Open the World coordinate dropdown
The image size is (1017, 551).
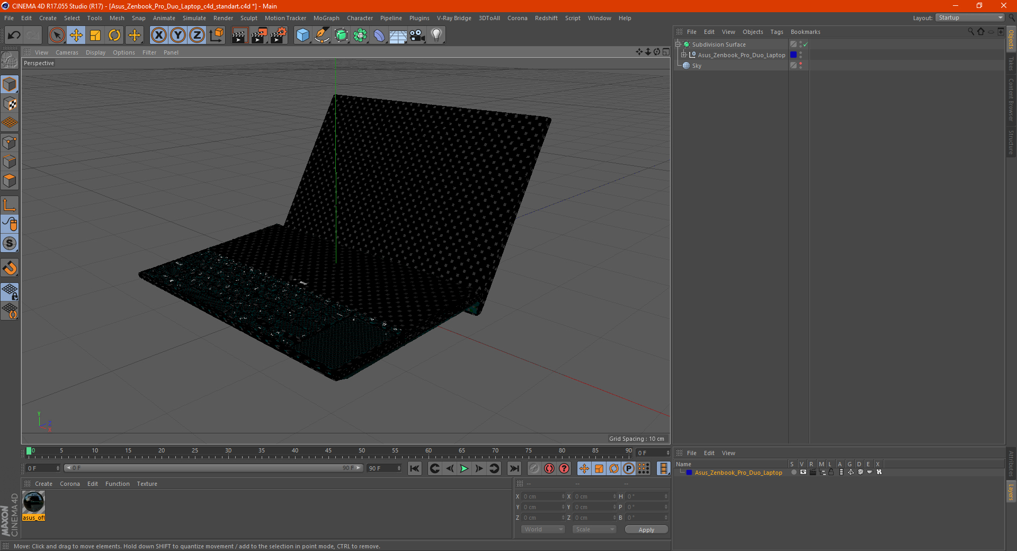[x=543, y=529]
